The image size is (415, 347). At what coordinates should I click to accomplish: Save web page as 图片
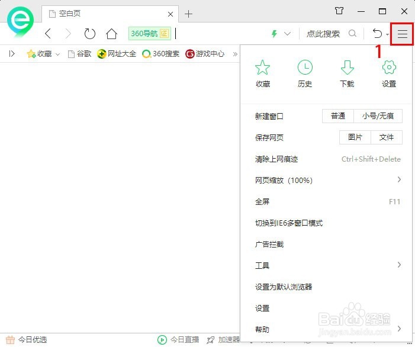point(355,137)
